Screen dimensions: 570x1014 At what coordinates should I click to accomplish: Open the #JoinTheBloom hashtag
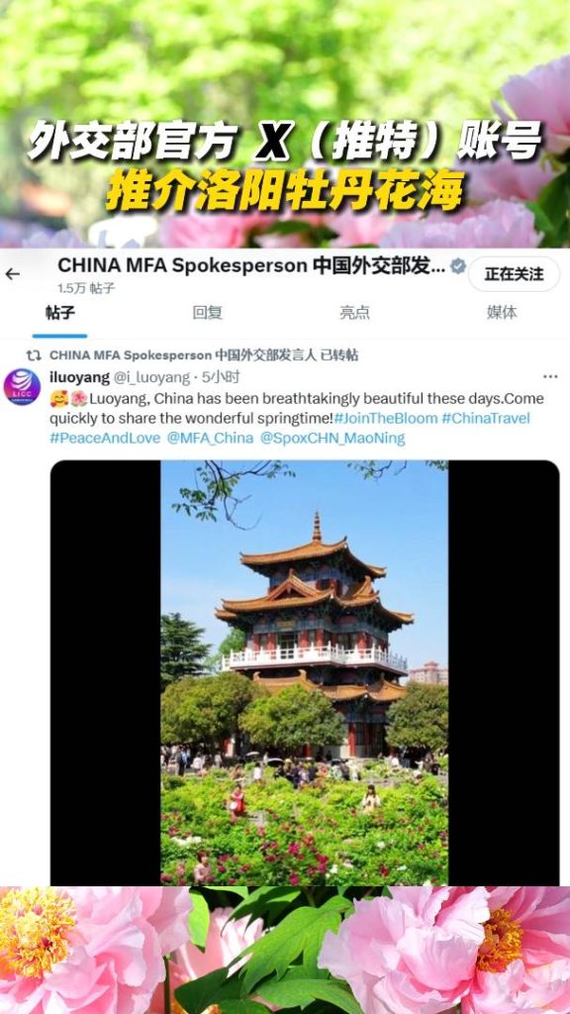coord(386,418)
